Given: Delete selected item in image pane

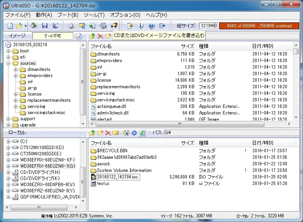Looking at the screenshot, I should coord(100,36).
